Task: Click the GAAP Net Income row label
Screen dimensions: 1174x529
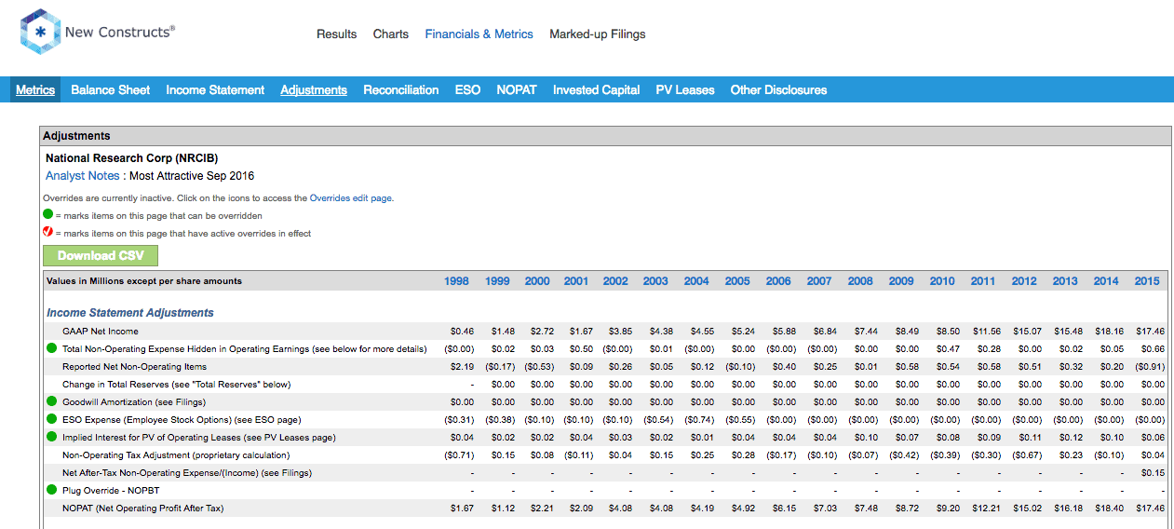Action: [x=101, y=332]
